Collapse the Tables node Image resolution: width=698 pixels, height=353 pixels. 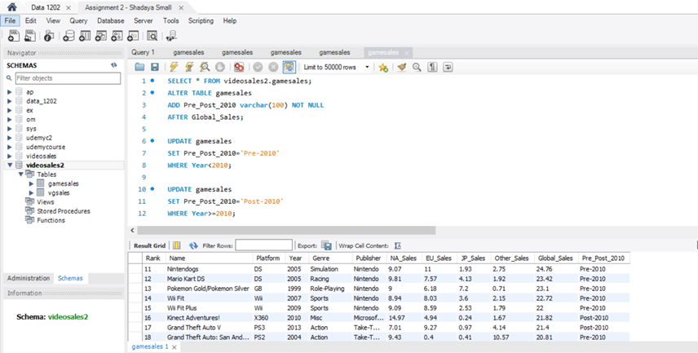click(x=20, y=174)
